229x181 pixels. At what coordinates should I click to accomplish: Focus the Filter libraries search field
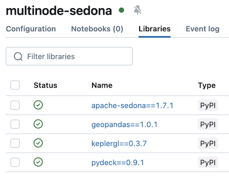click(x=69, y=56)
